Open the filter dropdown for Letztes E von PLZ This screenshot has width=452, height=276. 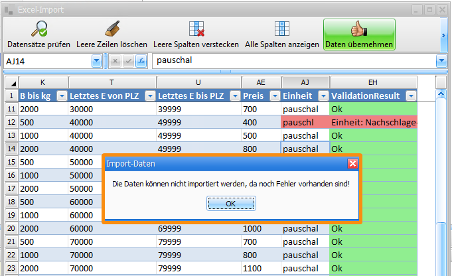(150, 96)
